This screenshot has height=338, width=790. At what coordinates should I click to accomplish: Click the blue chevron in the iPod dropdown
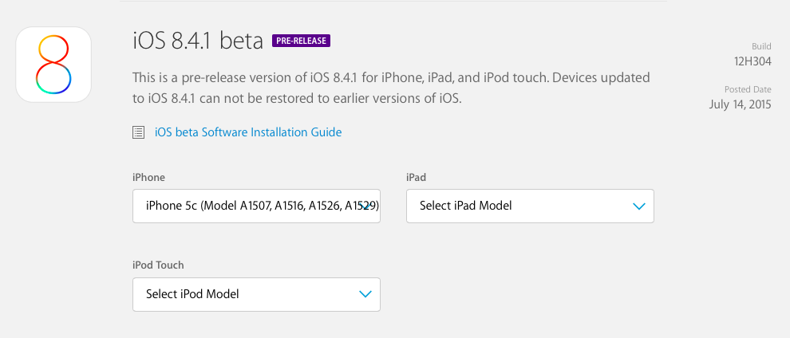(365, 294)
